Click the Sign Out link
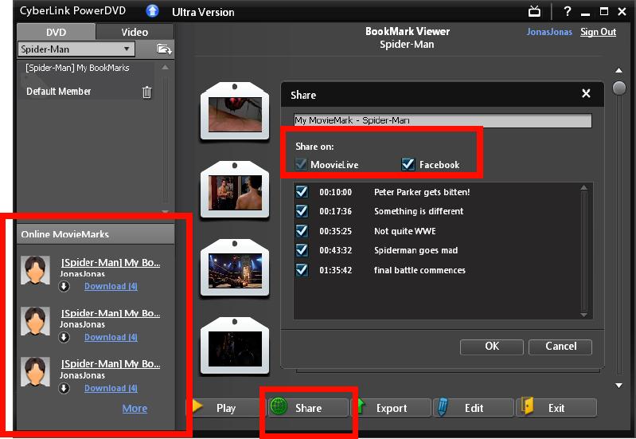Viewport: 636px width, 439px height. click(x=598, y=32)
